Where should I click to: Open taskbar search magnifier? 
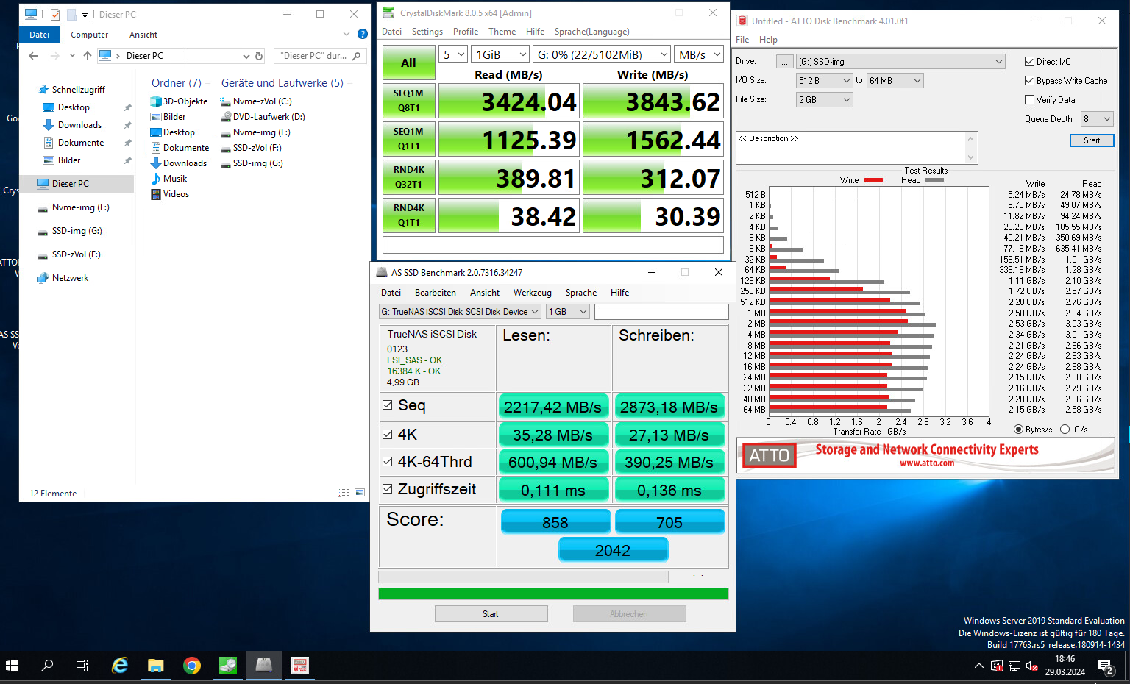(x=47, y=666)
